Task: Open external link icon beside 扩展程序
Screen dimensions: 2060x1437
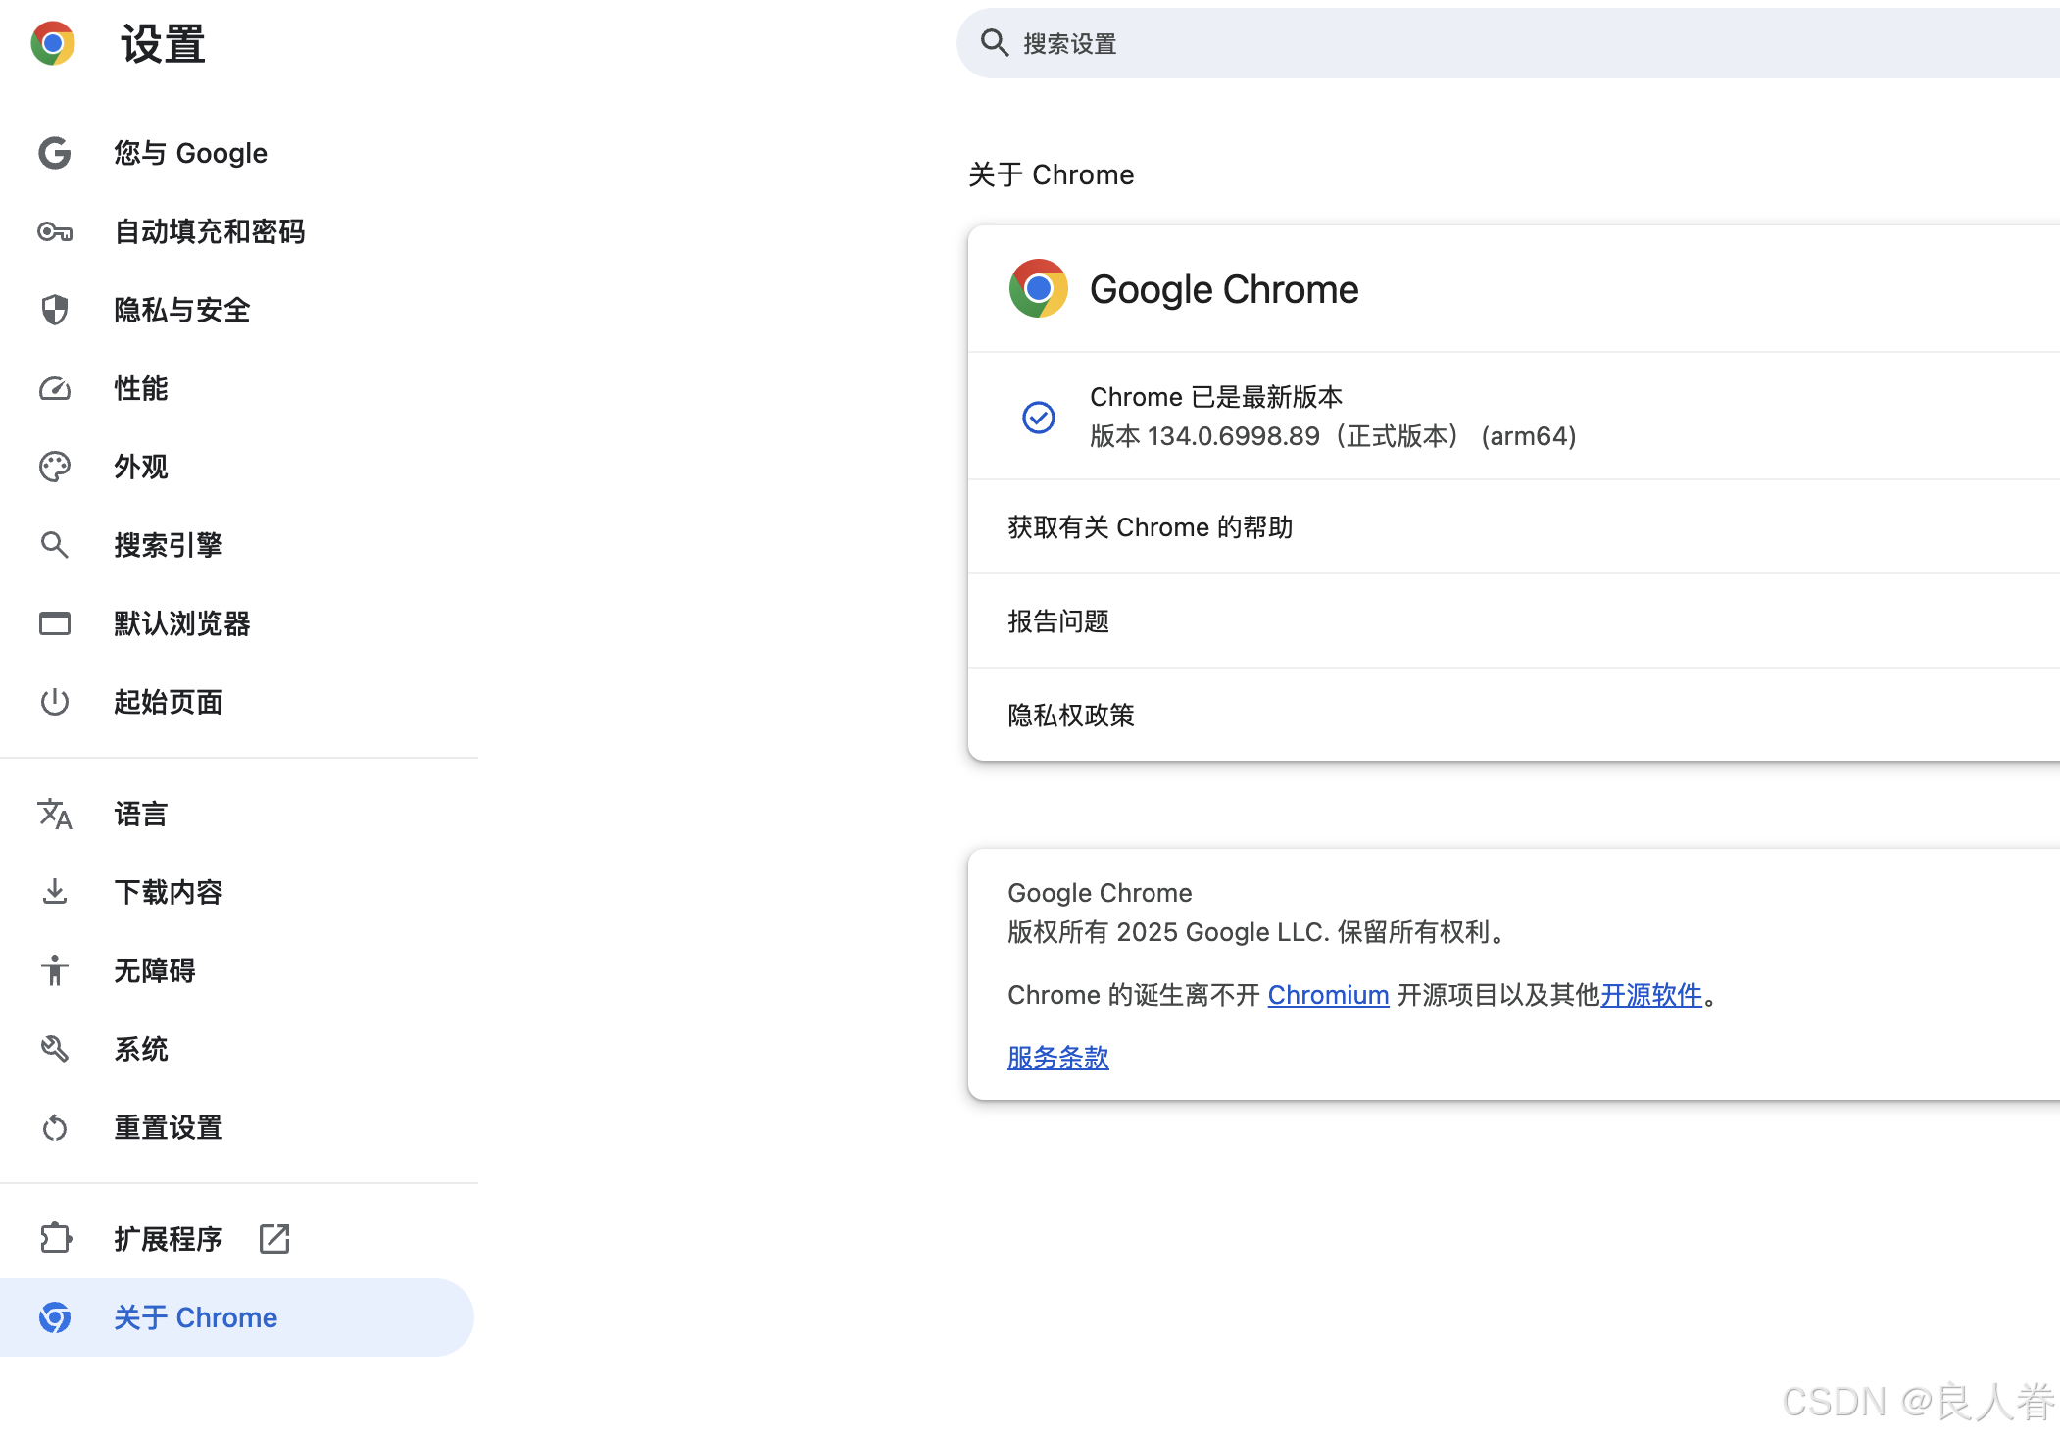Action: coord(274,1238)
